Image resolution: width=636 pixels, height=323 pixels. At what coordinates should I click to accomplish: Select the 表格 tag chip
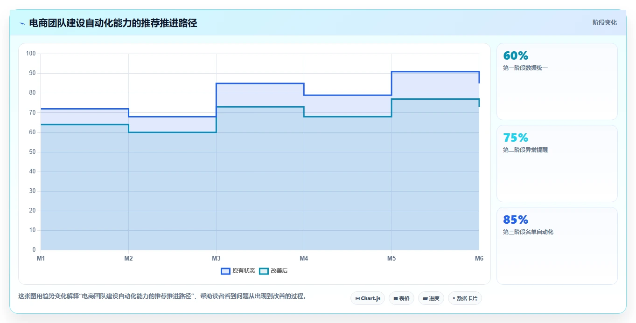pyautogui.click(x=401, y=298)
